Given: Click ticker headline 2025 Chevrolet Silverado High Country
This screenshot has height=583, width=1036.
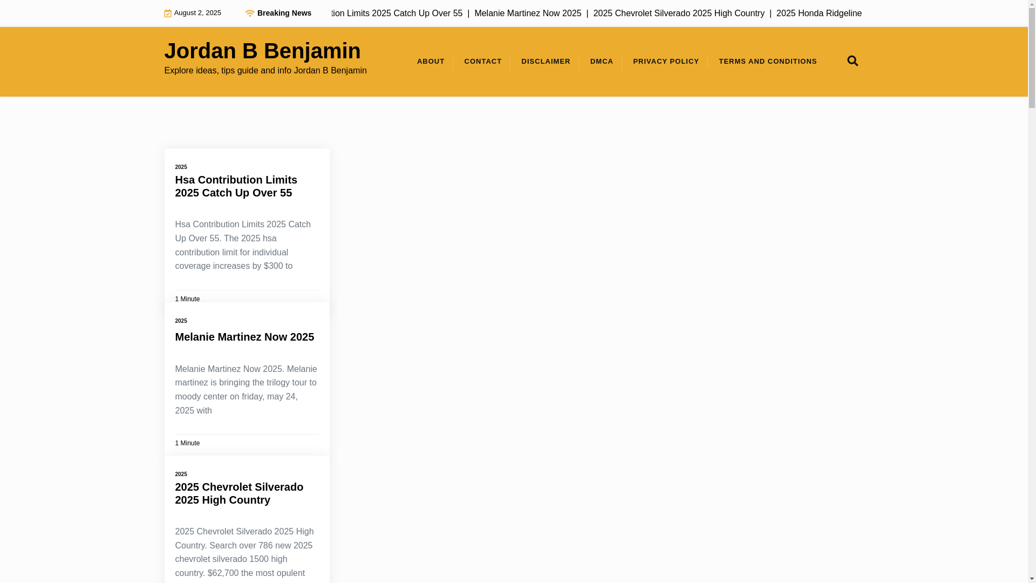Looking at the screenshot, I should click(679, 13).
